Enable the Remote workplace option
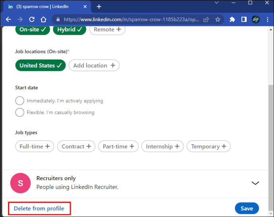The width and height of the screenshot is (274, 217). click(x=107, y=29)
